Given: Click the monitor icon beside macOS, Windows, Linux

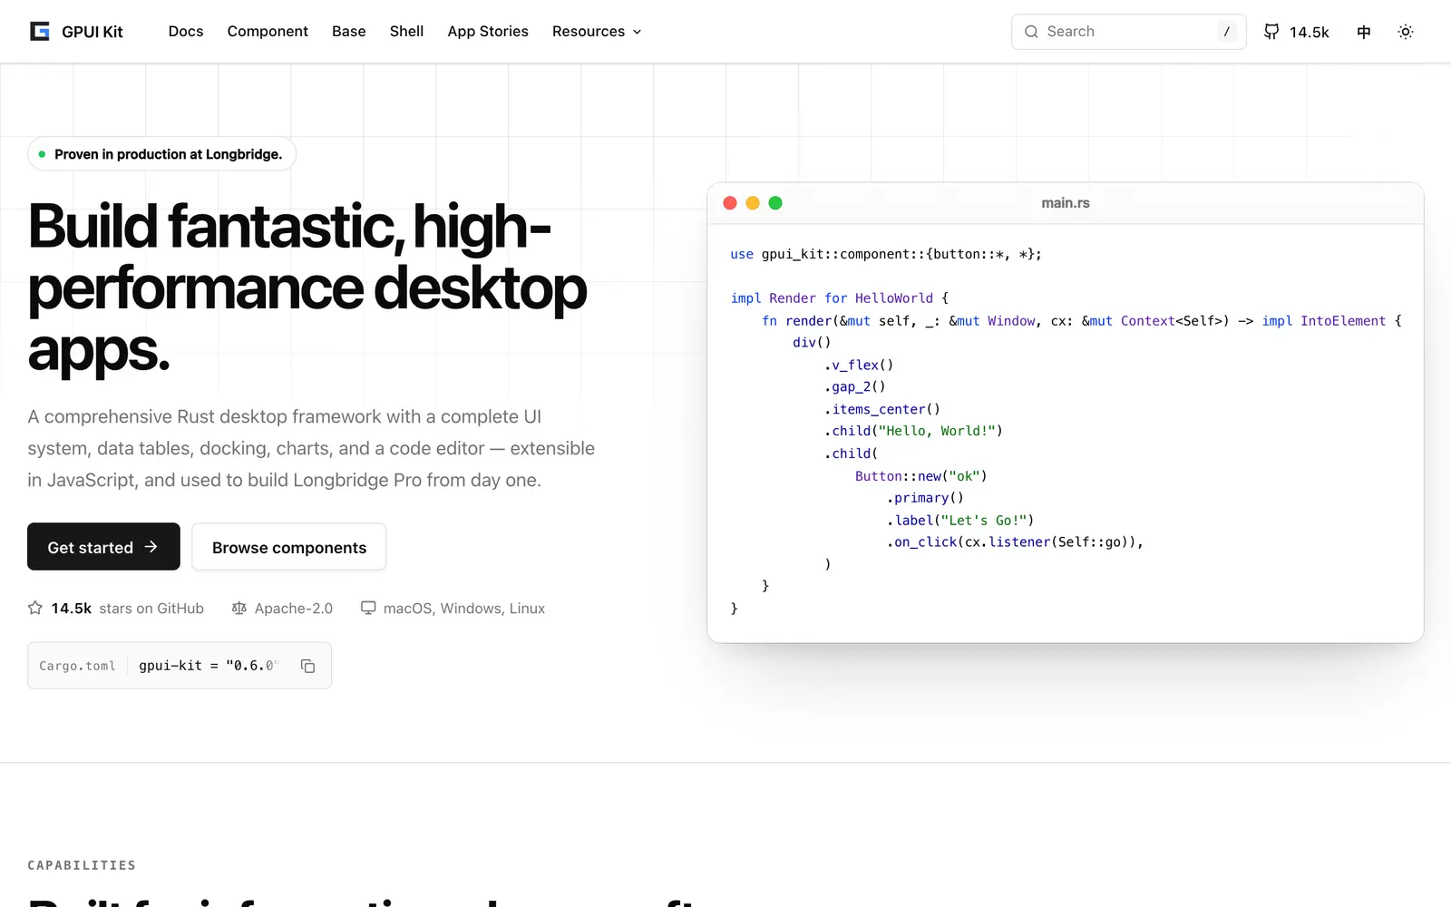Looking at the screenshot, I should tap(368, 608).
